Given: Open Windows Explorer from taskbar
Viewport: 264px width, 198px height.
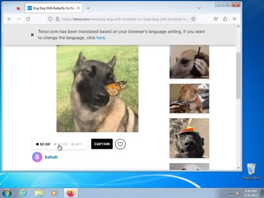Looking at the screenshot, I should (39, 193).
